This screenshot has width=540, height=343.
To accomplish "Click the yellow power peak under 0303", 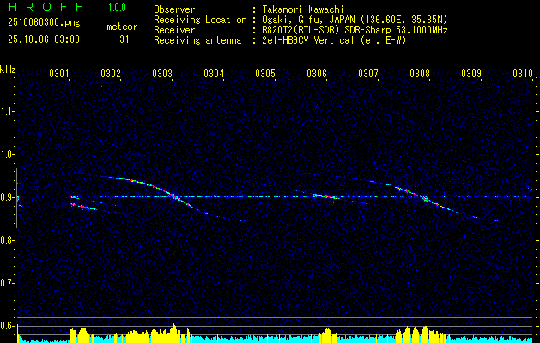I will 174,331.
